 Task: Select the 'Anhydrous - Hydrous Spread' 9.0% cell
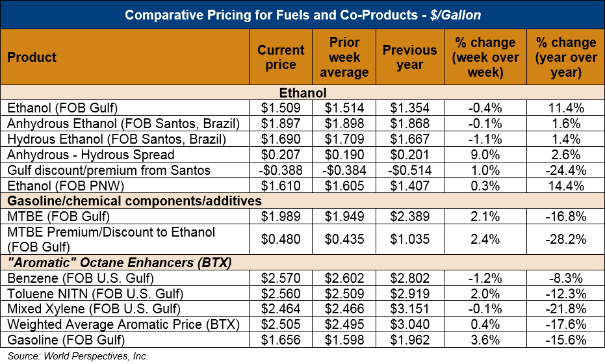[485, 155]
